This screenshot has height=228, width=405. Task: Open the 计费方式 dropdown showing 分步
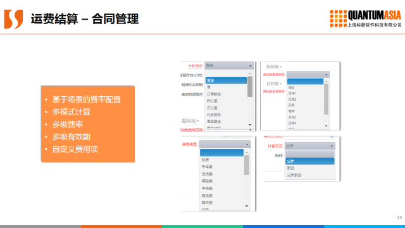click(x=310, y=146)
